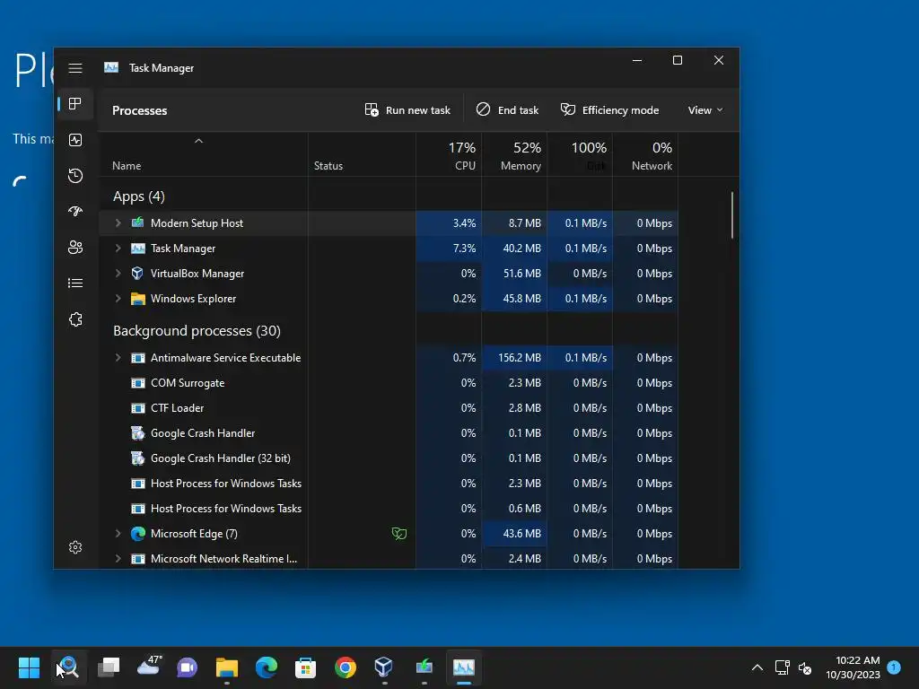
Task: Click the VirtualBox Manager cube icon in list
Action: click(x=137, y=273)
